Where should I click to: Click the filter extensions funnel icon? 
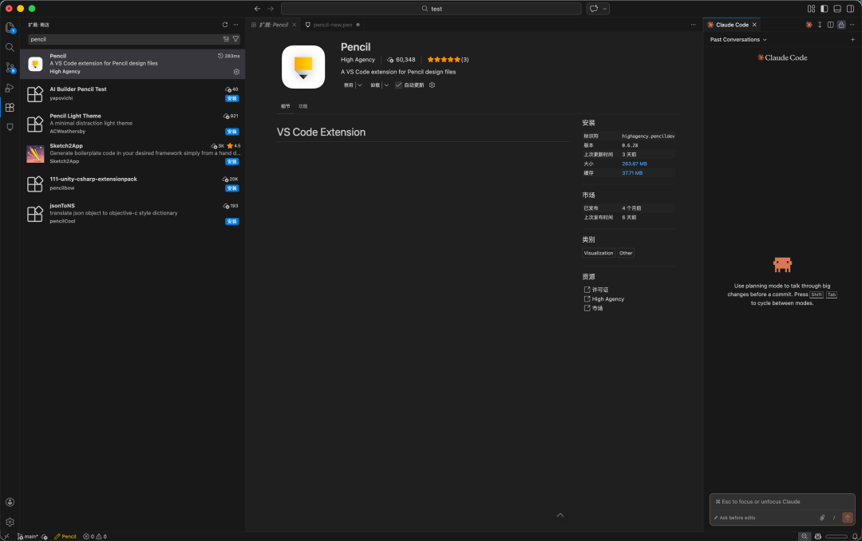(x=235, y=39)
